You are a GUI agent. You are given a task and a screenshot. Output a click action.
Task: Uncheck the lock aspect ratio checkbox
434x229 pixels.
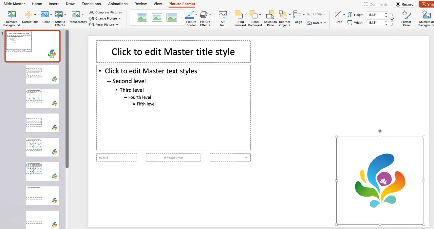[x=392, y=19]
